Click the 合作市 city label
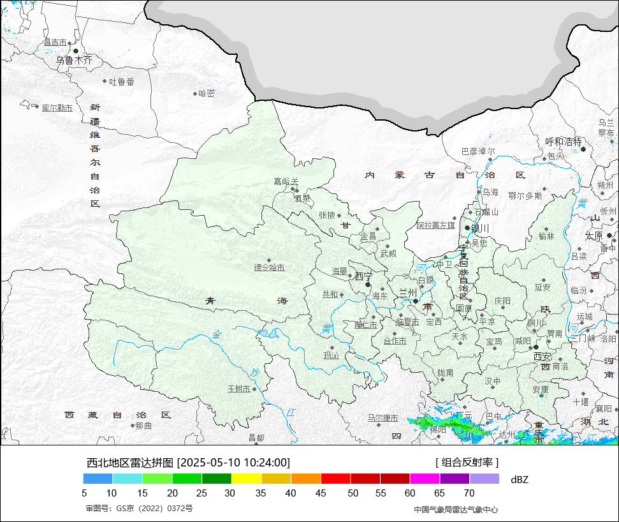 395,341
